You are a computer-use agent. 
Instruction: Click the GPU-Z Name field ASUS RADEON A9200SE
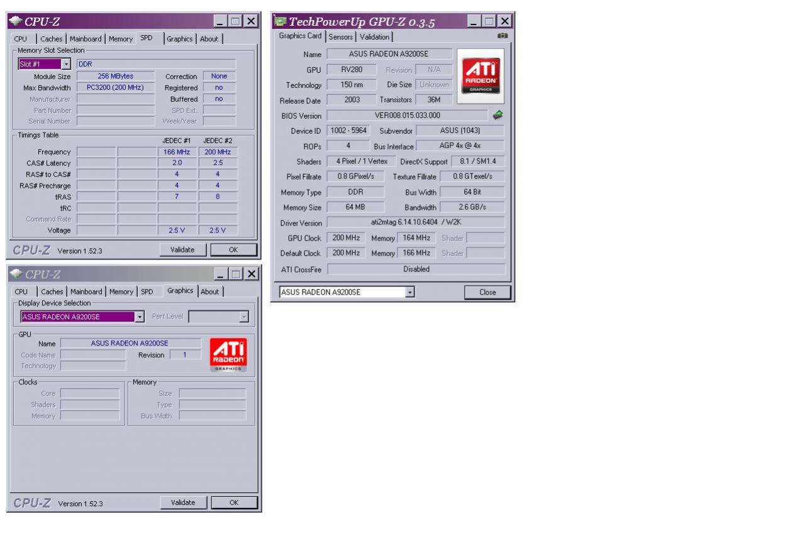389,54
